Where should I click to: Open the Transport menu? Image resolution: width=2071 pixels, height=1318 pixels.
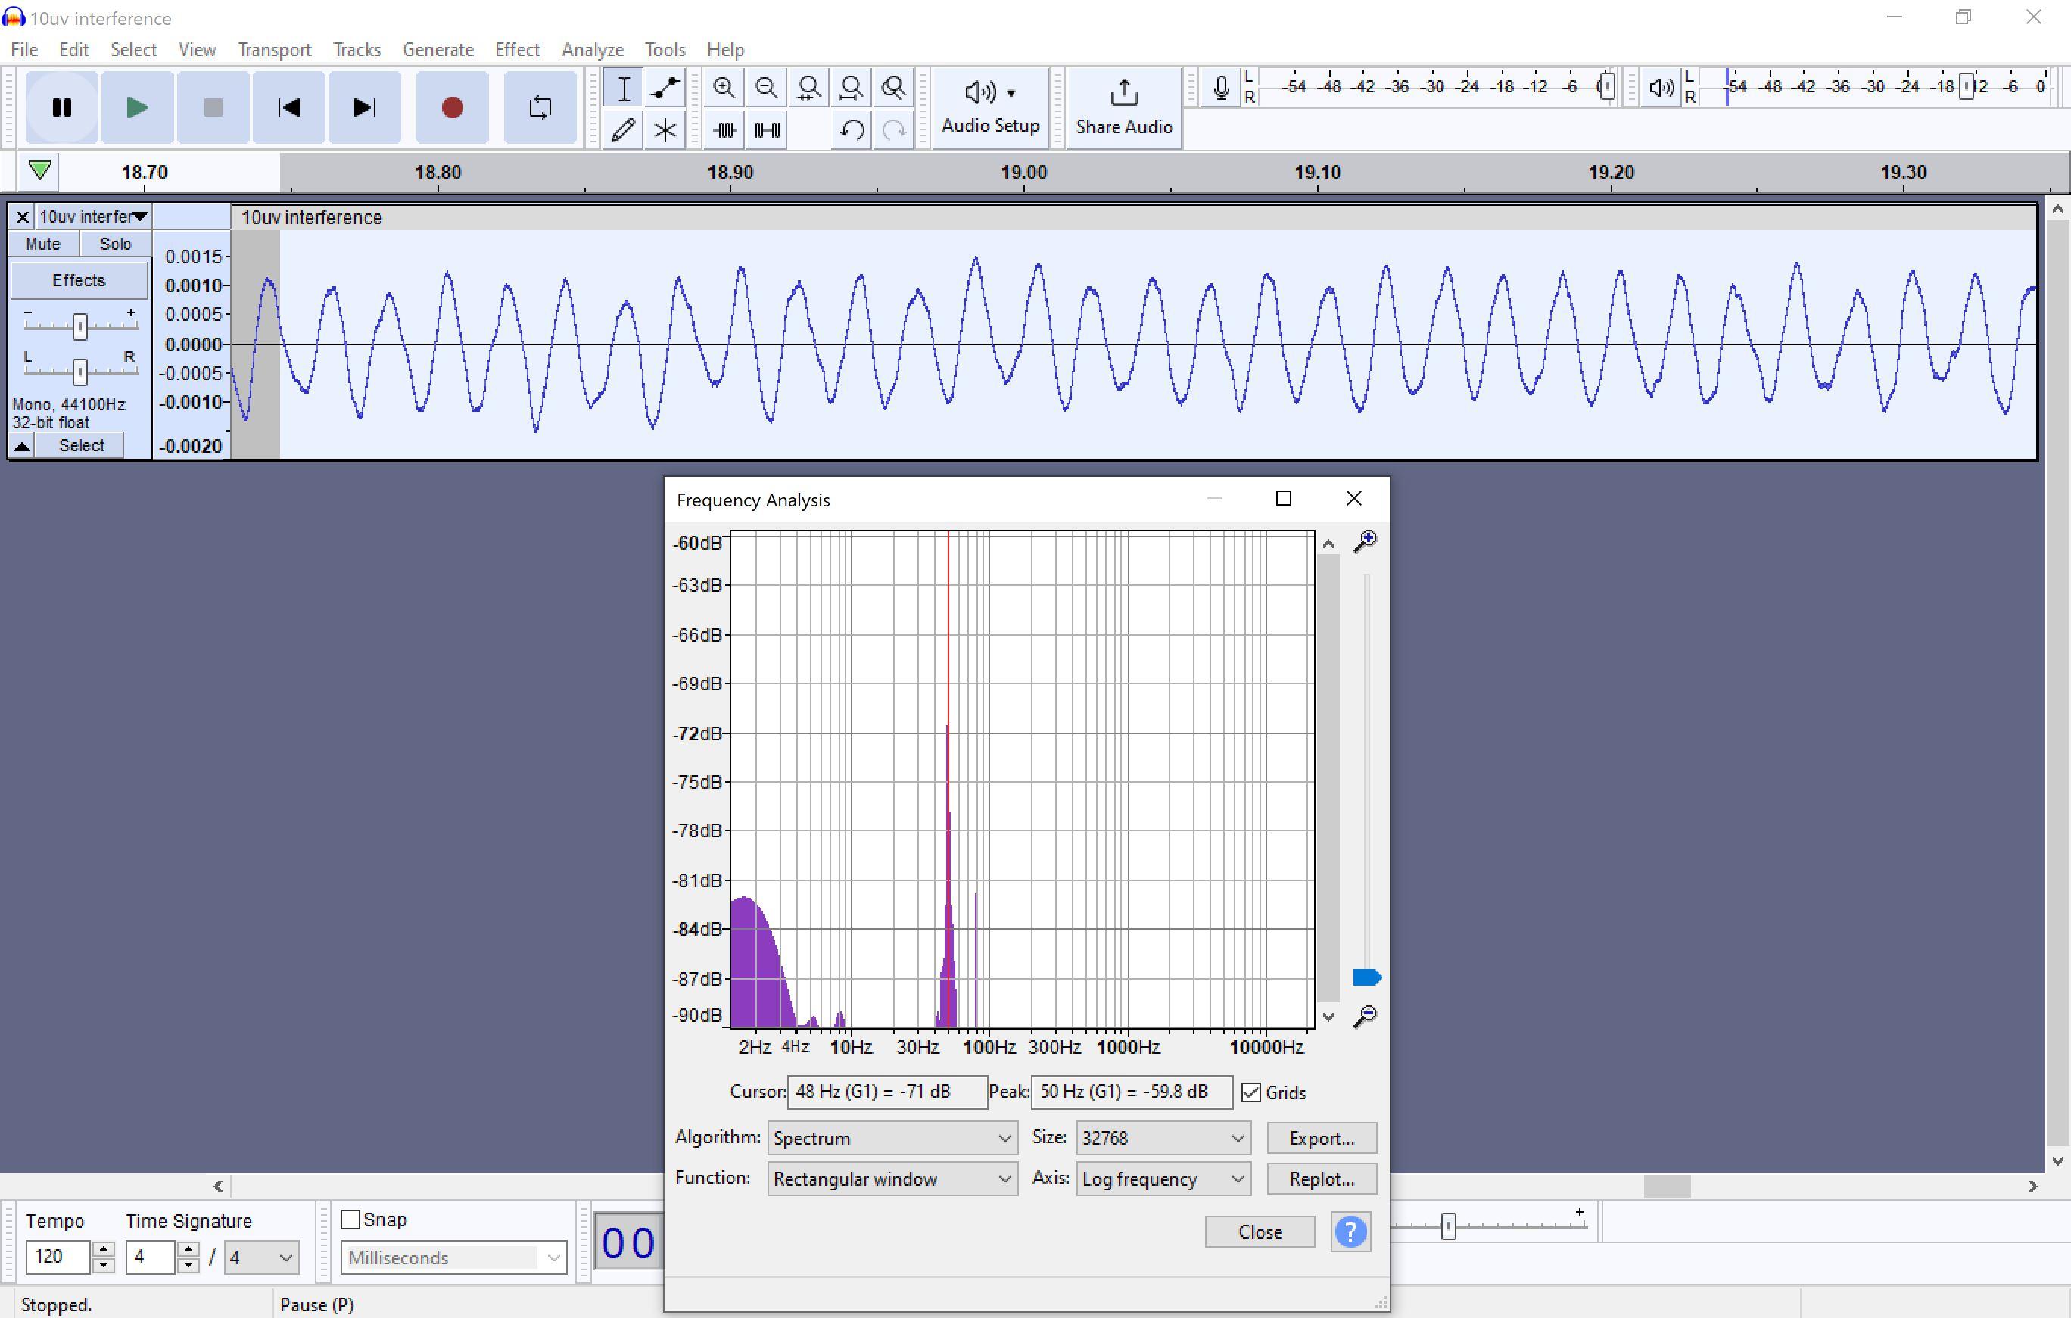pyautogui.click(x=274, y=50)
